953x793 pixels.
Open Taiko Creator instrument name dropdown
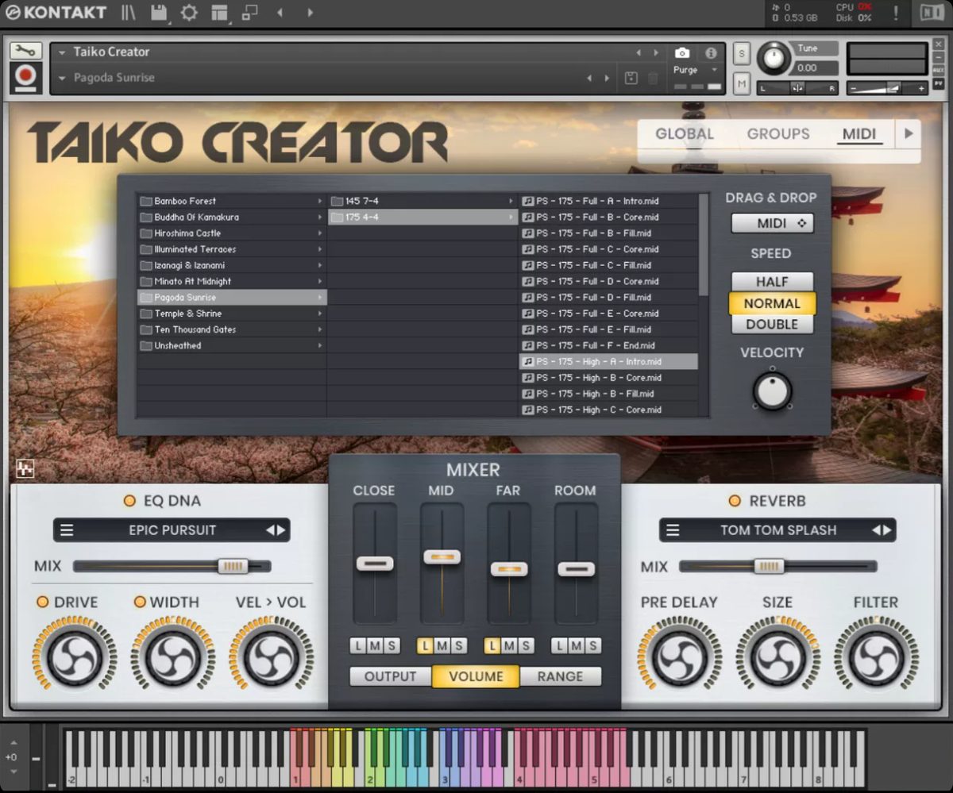click(x=62, y=52)
